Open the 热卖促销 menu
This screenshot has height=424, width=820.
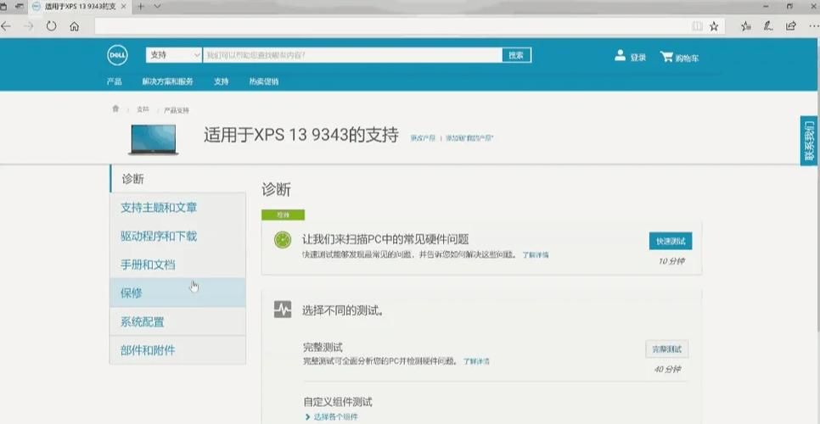[263, 81]
